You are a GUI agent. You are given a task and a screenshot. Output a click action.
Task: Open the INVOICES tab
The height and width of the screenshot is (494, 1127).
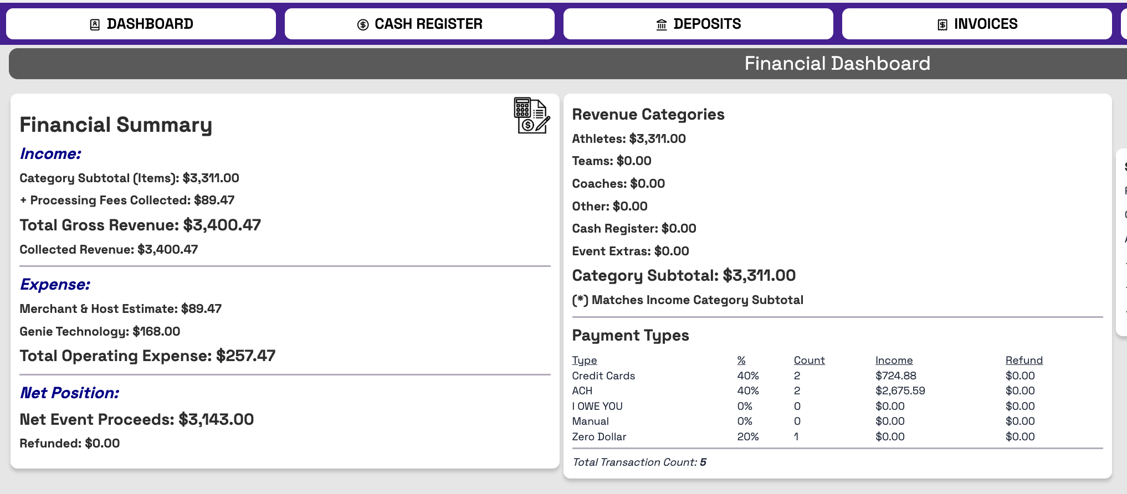tap(977, 24)
